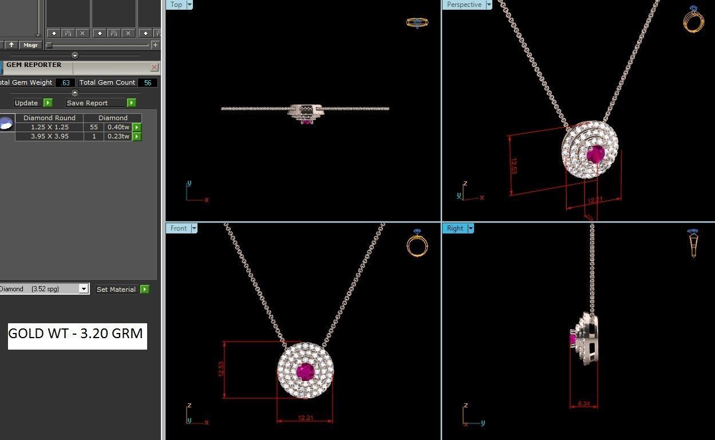Run Update with its green arrow
The height and width of the screenshot is (440, 715).
[x=48, y=103]
